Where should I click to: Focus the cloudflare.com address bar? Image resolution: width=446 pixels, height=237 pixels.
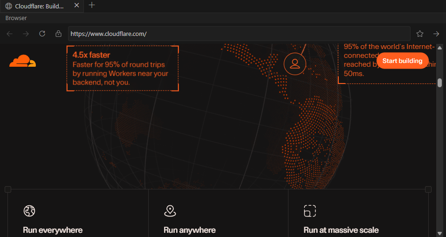239,34
